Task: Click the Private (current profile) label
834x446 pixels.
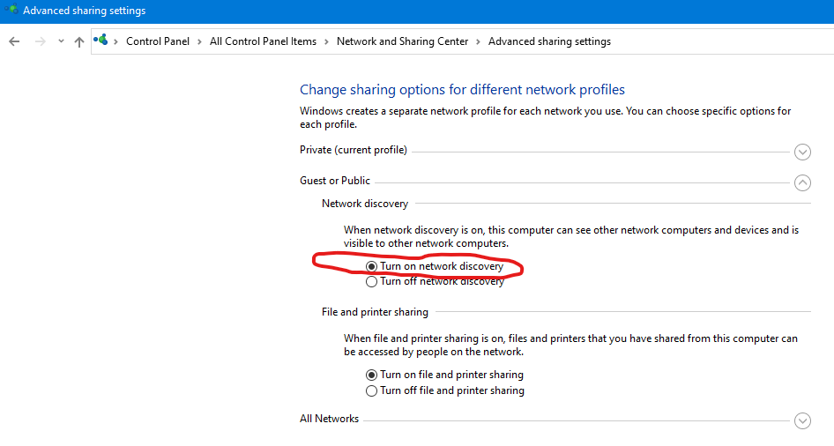Action: 354,150
